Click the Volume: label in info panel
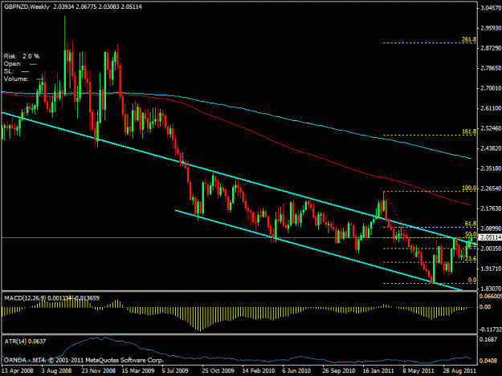The height and width of the screenshot is (376, 502). 16,79
